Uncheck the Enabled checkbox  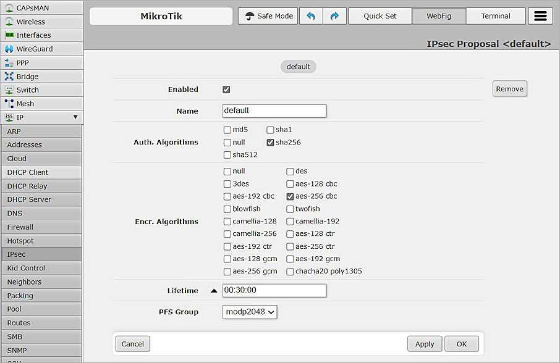click(227, 89)
